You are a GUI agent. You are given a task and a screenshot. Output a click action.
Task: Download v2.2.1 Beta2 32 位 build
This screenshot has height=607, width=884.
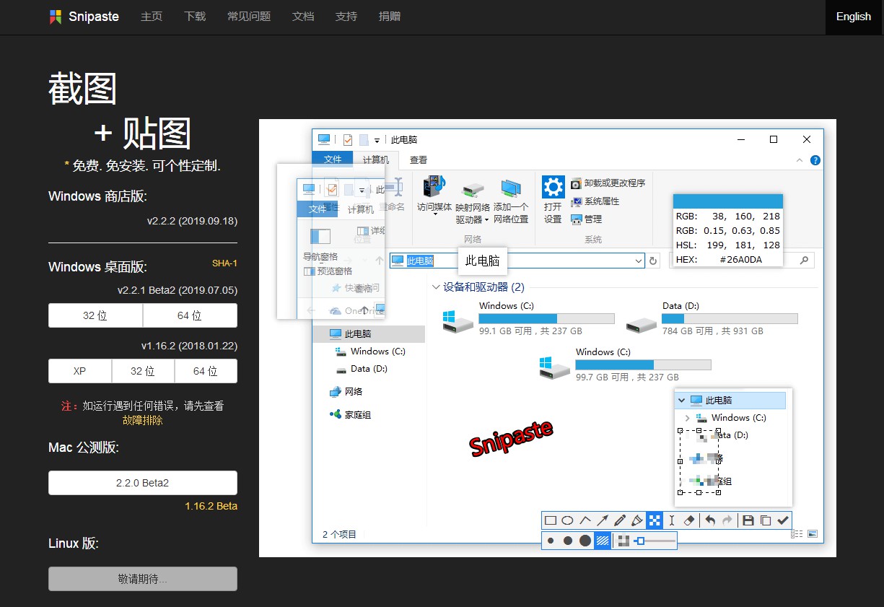tap(95, 315)
